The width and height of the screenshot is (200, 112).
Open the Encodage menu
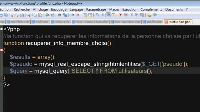(59, 10)
